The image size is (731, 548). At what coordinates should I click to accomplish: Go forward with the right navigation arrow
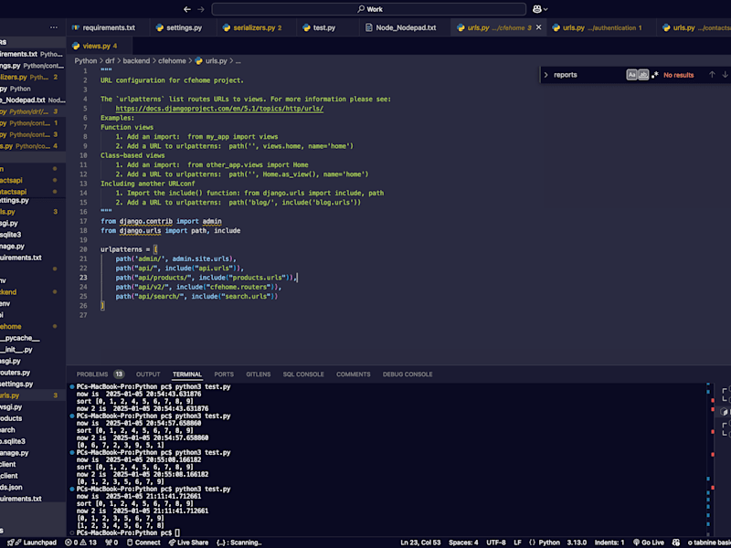(x=201, y=9)
